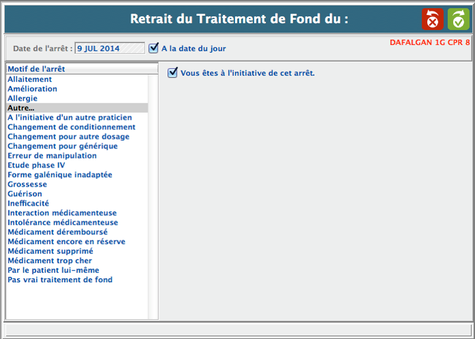475x339 pixels.
Task: Select the highlighted 'Autre...' entry
Action: point(21,108)
